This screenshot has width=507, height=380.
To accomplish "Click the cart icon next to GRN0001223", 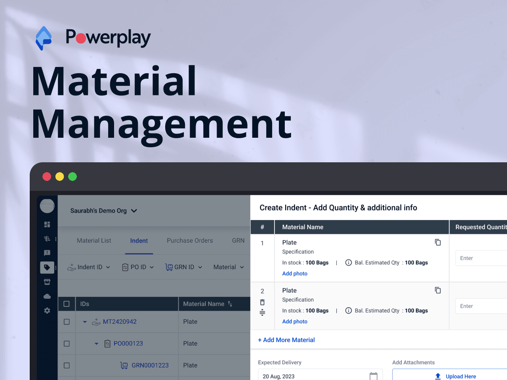I will [x=124, y=365].
